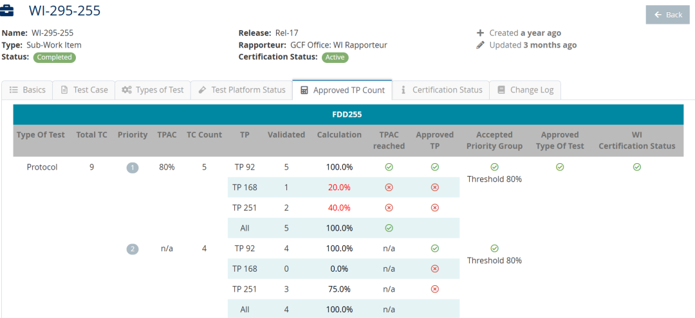The image size is (695, 318).
Task: Click red X Approved TP for TP 251 at 40.0%
Action: pyautogui.click(x=435, y=208)
